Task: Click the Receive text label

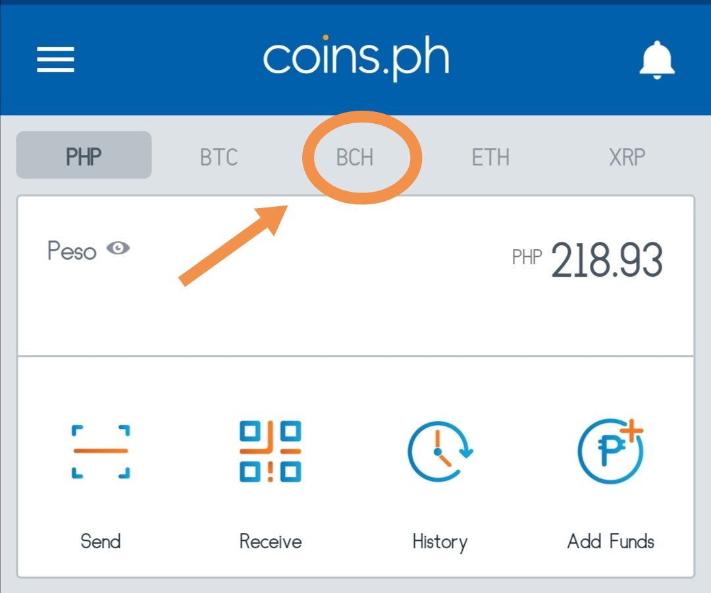Action: [x=271, y=541]
